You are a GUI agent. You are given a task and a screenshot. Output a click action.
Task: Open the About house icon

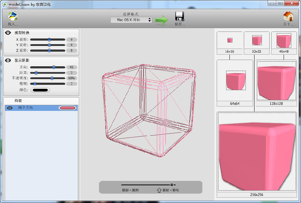coord(288,16)
